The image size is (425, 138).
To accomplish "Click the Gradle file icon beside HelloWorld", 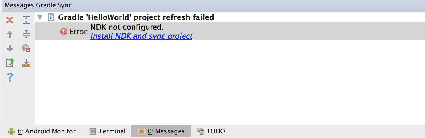I will [51, 17].
